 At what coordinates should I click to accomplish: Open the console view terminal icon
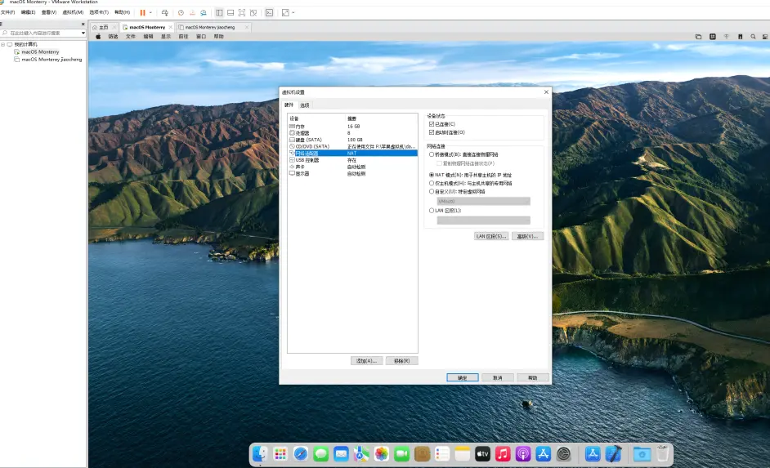(x=269, y=13)
